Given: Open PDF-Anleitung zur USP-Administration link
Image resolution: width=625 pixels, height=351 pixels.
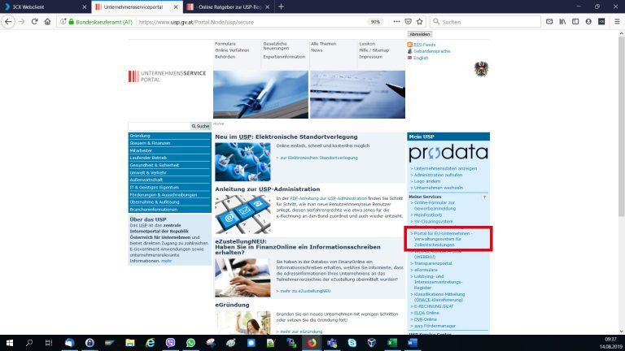Looking at the screenshot, I should click(x=328, y=198).
